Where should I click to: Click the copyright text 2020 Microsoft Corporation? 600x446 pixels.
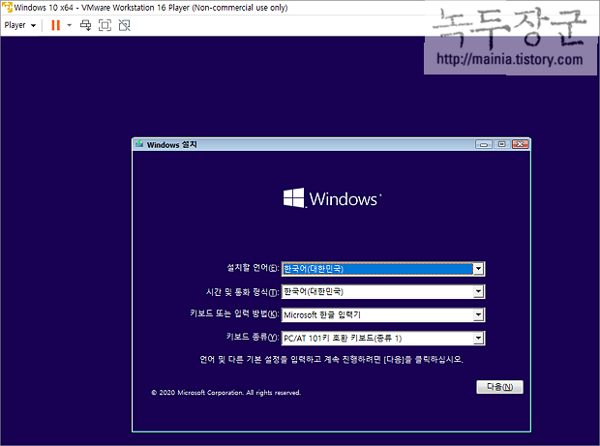pyautogui.click(x=226, y=393)
